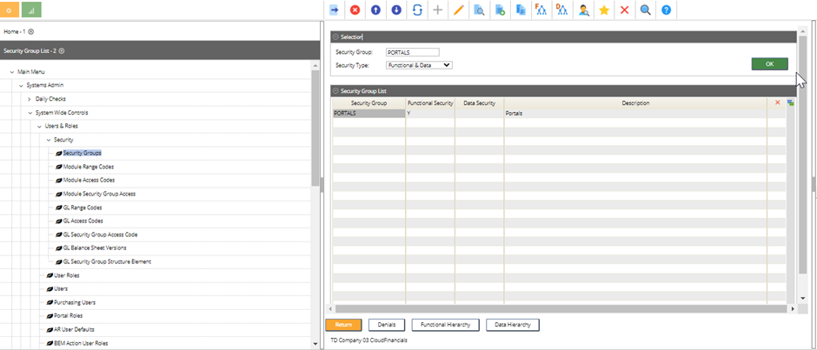Open Module Security Group Access
This screenshot has height=350, width=817.
(99, 194)
